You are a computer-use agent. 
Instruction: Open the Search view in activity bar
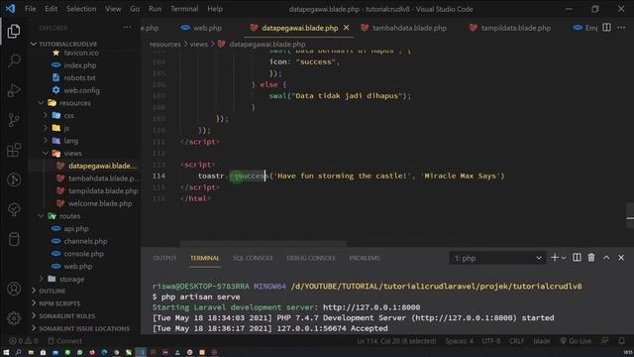(x=14, y=60)
